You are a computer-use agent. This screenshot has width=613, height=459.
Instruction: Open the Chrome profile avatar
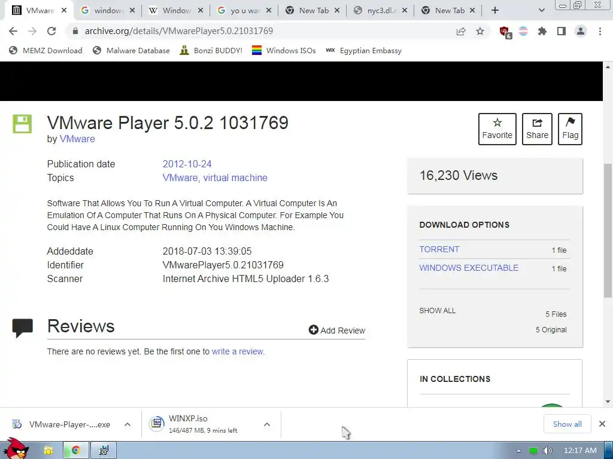(581, 31)
